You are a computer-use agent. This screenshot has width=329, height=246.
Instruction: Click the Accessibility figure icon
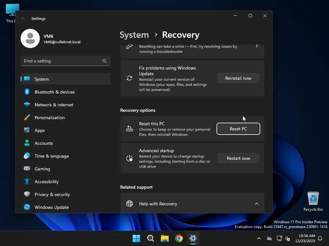click(27, 181)
